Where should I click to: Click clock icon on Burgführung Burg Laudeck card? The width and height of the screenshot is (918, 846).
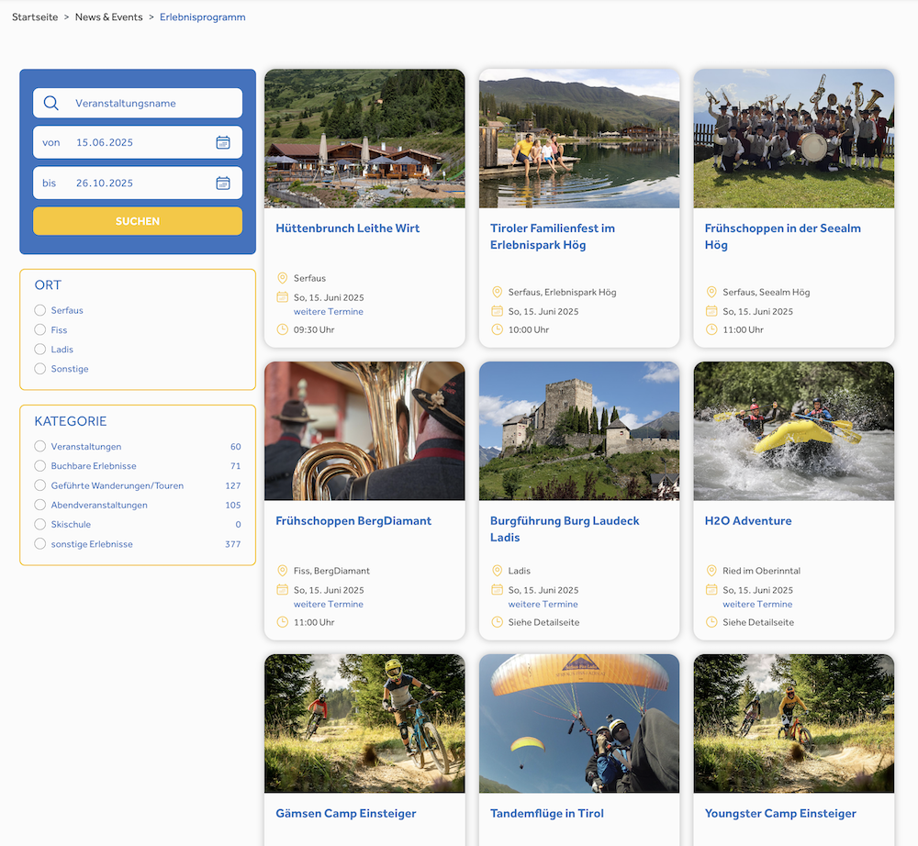pos(498,622)
